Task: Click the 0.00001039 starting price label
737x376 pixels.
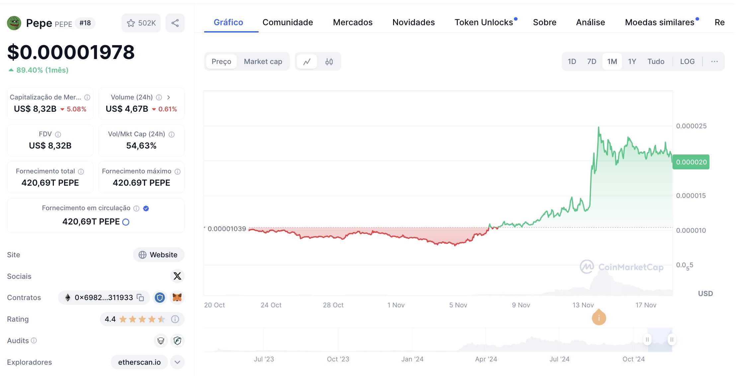Action: coord(227,229)
